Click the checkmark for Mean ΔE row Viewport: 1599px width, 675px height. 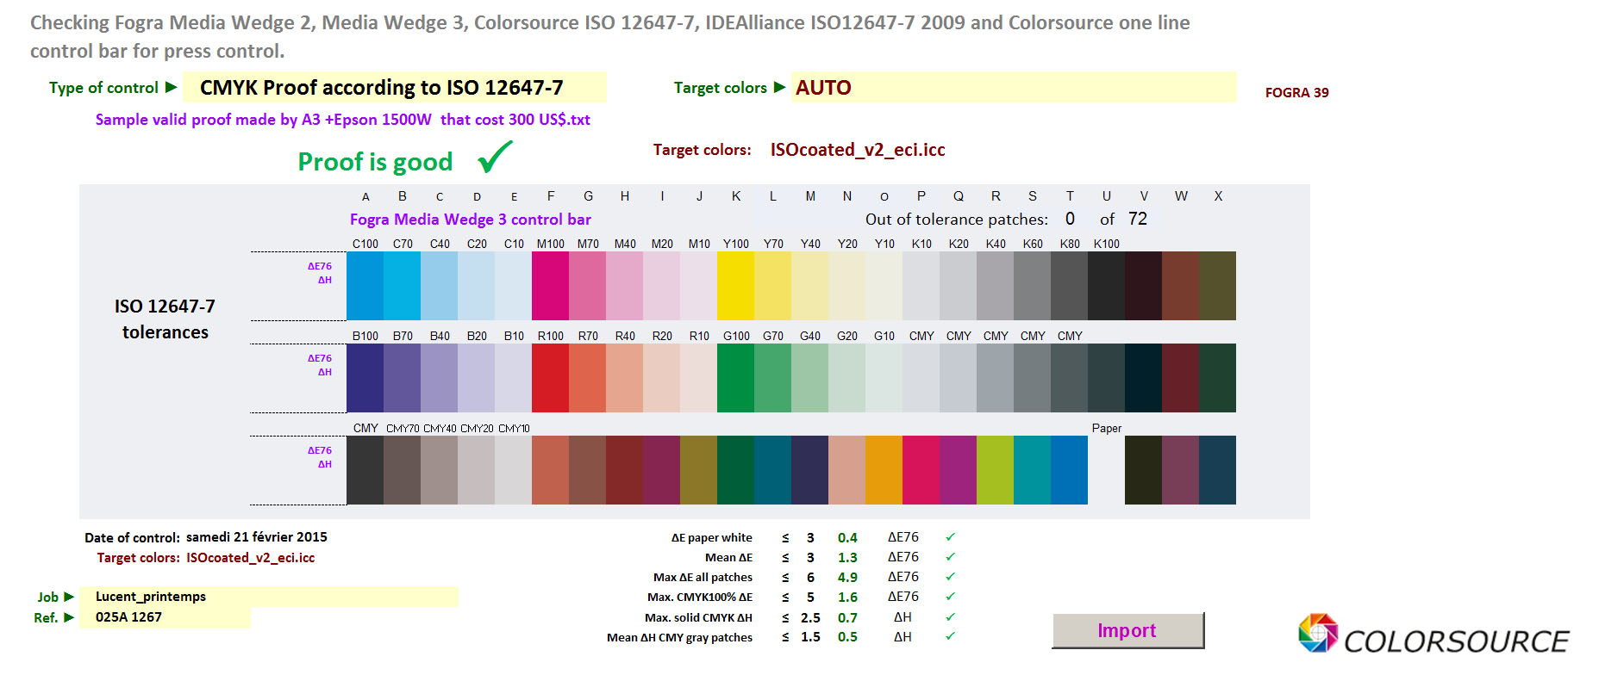950,556
